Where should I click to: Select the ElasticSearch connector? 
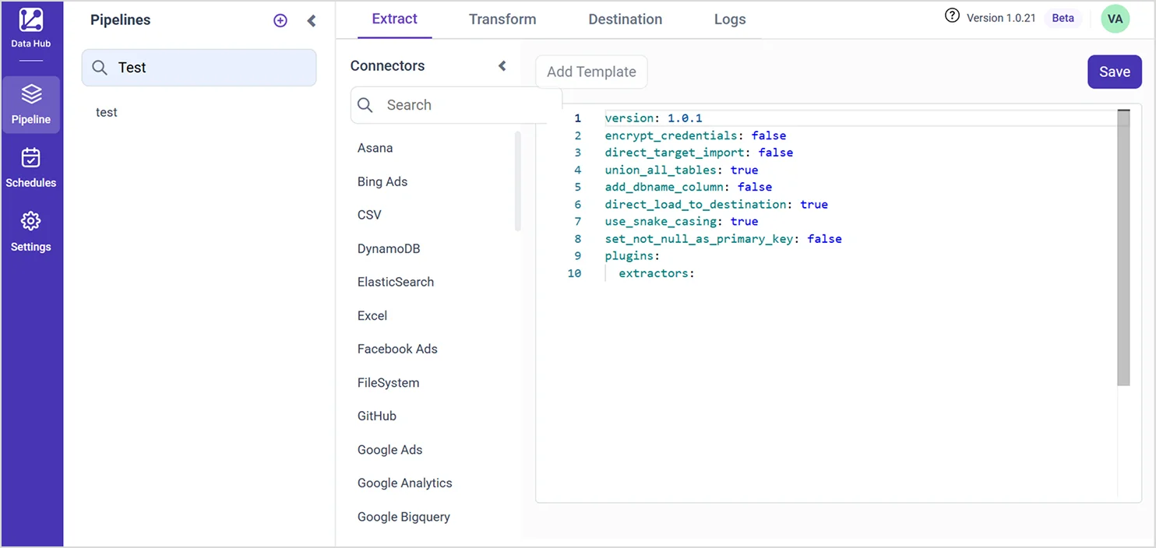click(x=396, y=282)
